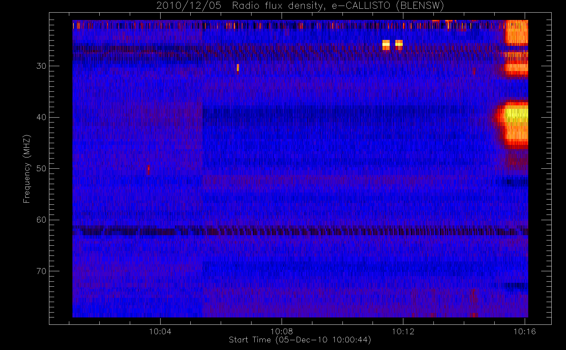Click the 'Start Time (05-Dec-10 10:00:44)' label
The height and width of the screenshot is (350, 566).
(x=300, y=340)
